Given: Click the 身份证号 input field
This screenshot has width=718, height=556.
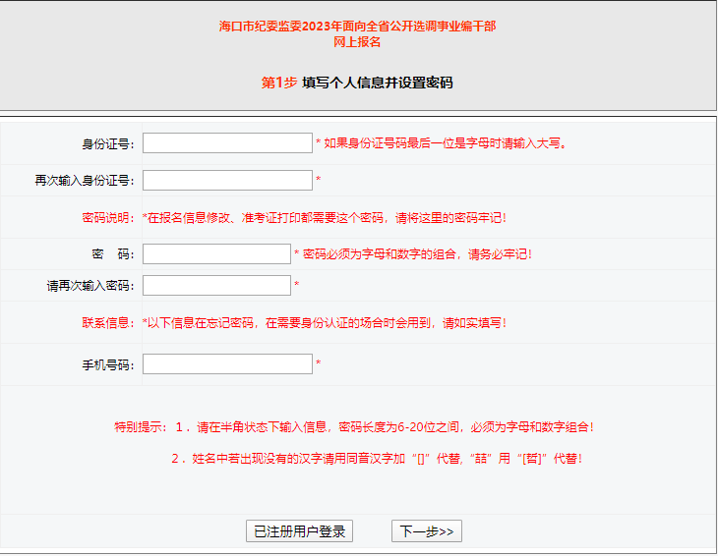Looking at the screenshot, I should (227, 143).
